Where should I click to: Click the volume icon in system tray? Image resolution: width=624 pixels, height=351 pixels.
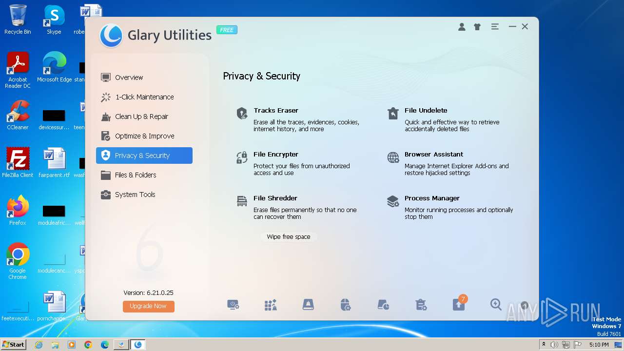pos(554,345)
